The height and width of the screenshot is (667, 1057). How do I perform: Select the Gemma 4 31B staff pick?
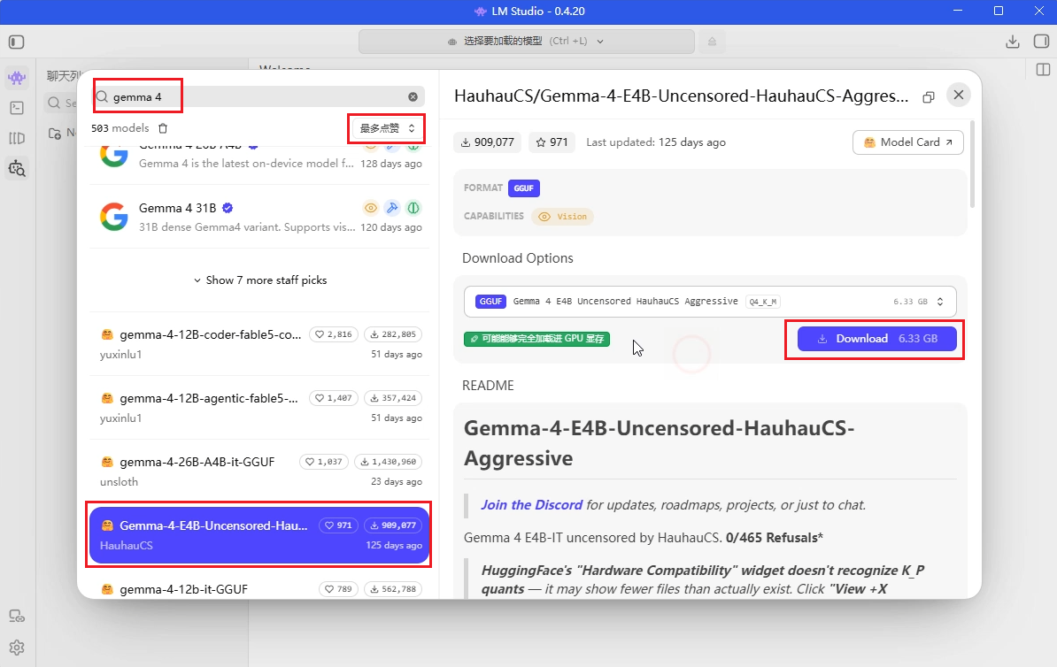[x=259, y=217]
